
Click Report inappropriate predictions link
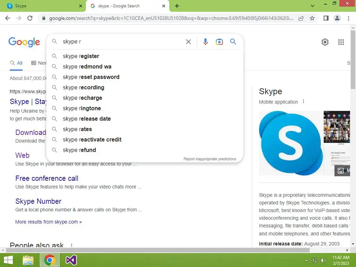210,159
